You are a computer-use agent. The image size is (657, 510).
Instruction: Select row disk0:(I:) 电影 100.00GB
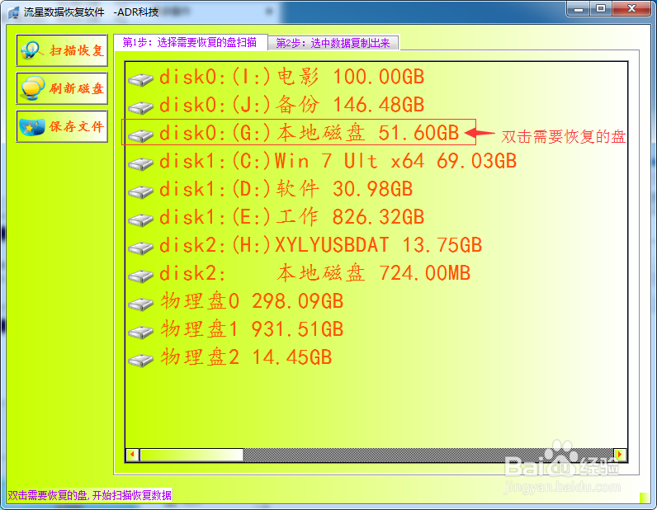tap(277, 77)
